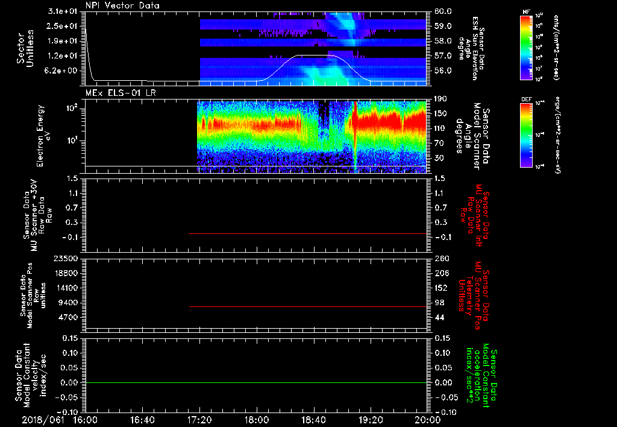The width and height of the screenshot is (617, 427).
Task: Click the "16:40" time tick label
Action: [x=142, y=420]
